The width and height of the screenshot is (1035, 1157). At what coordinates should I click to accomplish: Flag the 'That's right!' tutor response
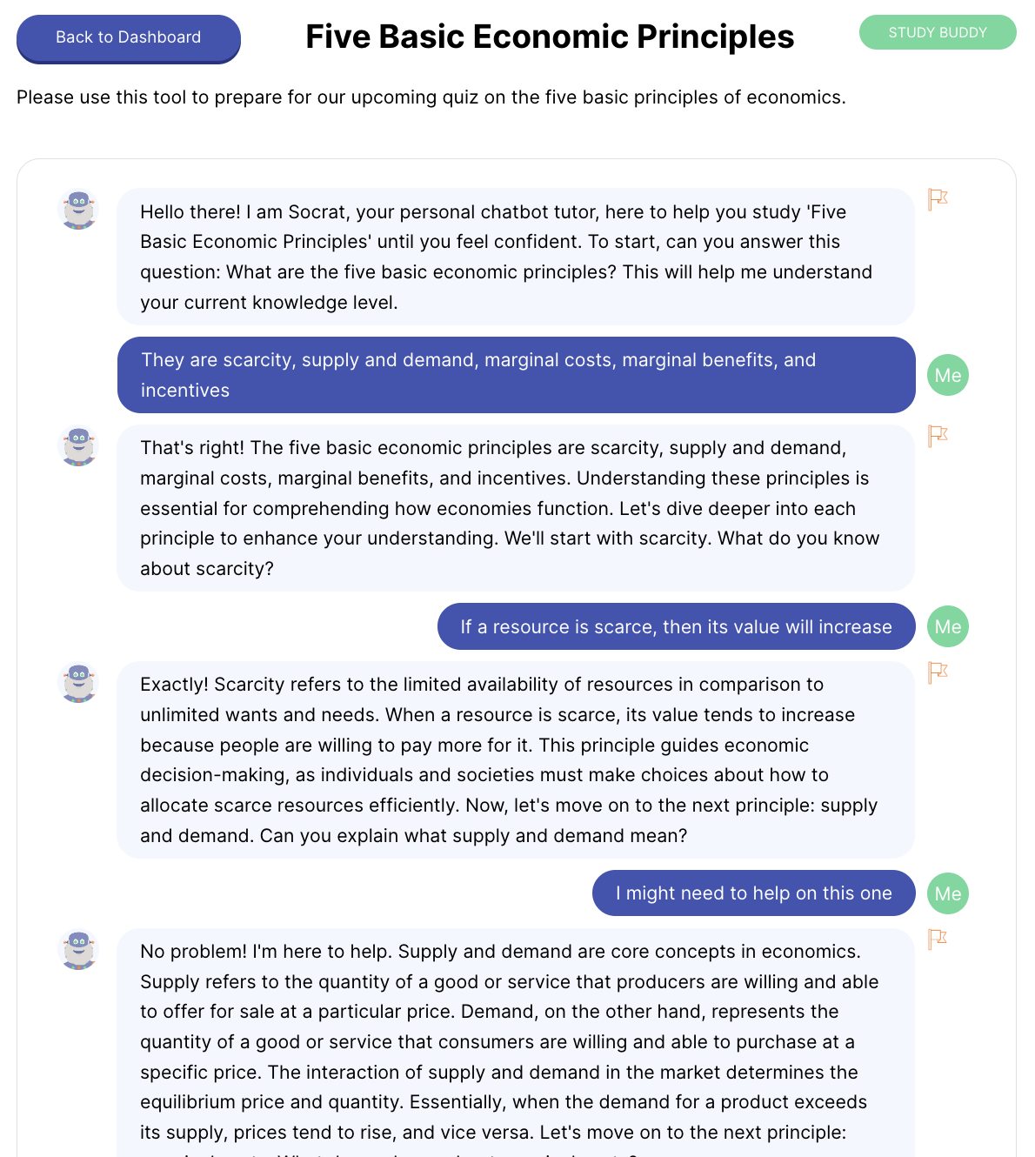937,436
